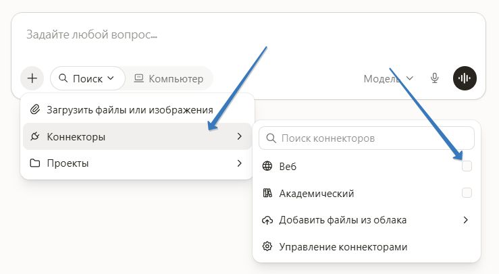Select the Веб label

tap(288, 167)
